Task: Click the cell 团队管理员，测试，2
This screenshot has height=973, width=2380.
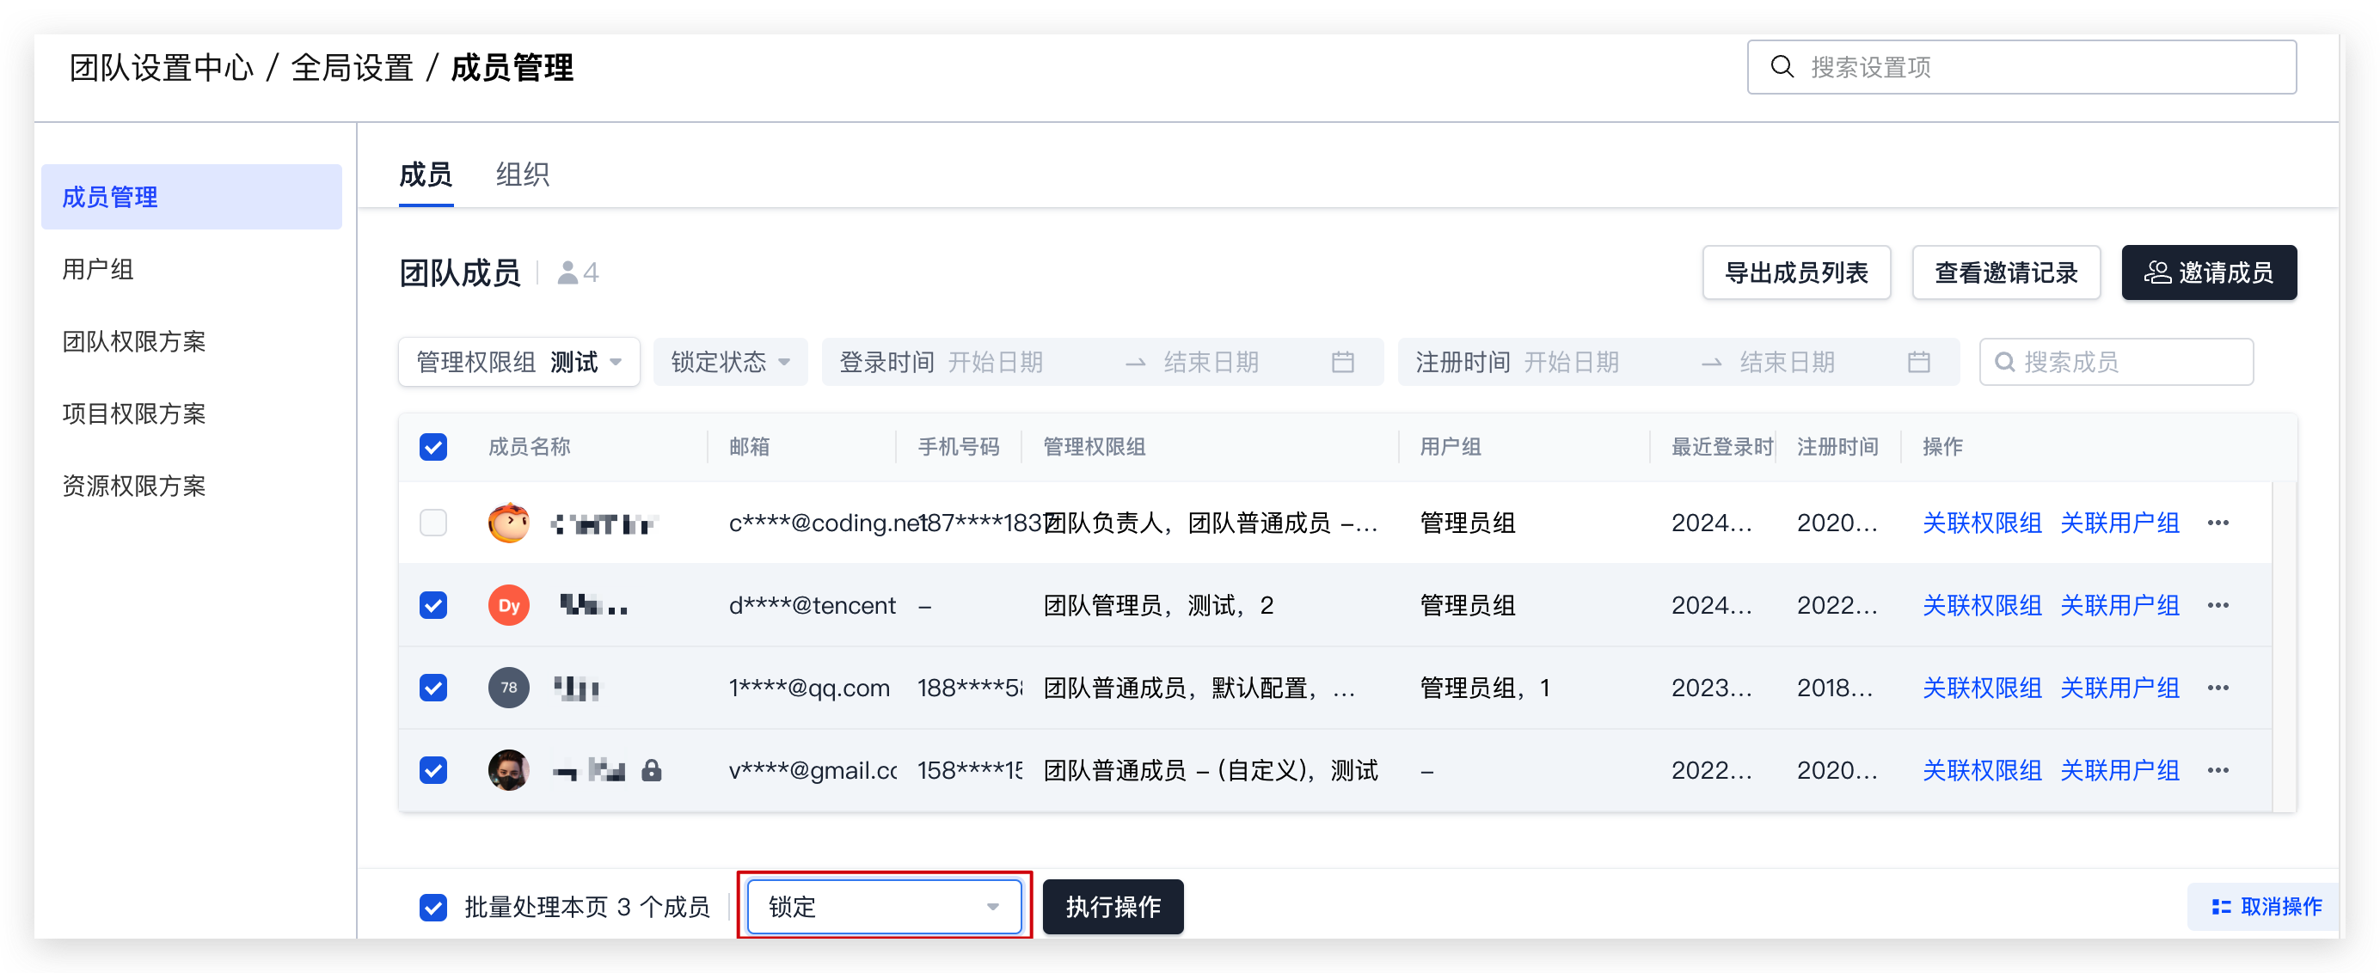Action: pyautogui.click(x=1158, y=605)
